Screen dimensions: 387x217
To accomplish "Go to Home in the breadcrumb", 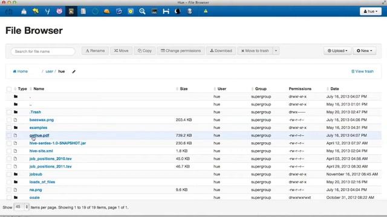I will pos(20,71).
